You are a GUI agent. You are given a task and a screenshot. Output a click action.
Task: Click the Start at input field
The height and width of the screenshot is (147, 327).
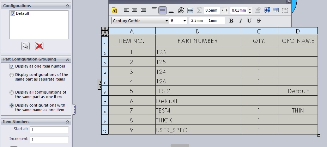coord(49,130)
